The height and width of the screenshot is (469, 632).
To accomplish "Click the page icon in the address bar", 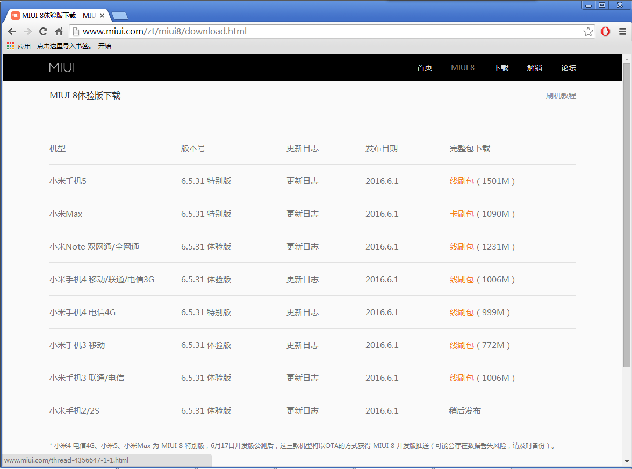I will click(76, 31).
